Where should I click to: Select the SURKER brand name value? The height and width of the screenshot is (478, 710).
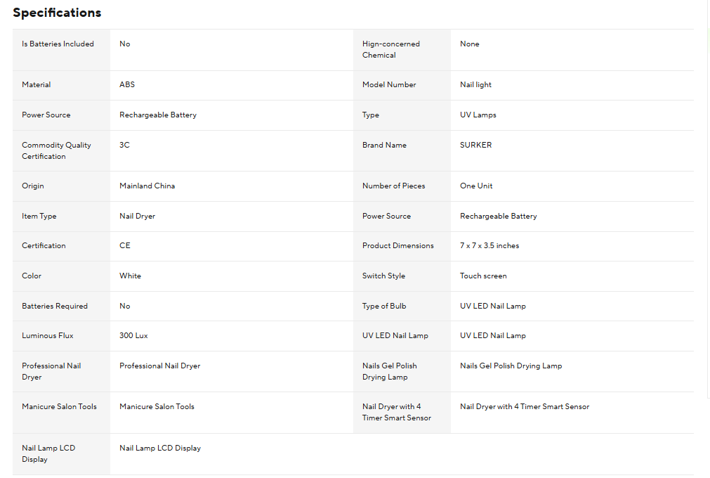point(475,145)
